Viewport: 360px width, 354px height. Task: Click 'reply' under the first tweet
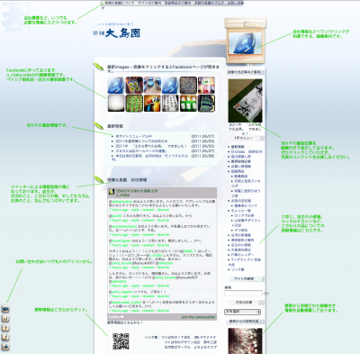(135, 210)
